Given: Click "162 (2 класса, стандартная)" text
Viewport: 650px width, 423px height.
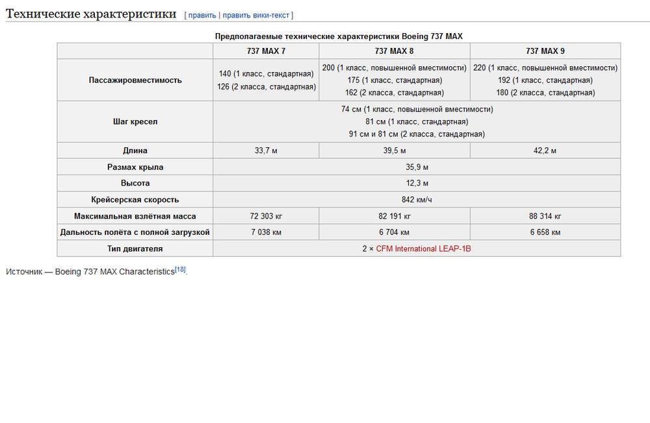Looking at the screenshot, I should coord(395,93).
